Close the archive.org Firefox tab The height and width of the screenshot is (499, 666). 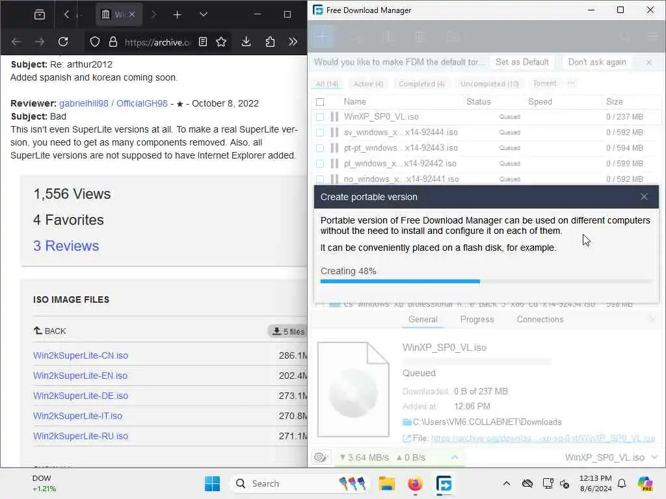tap(132, 14)
